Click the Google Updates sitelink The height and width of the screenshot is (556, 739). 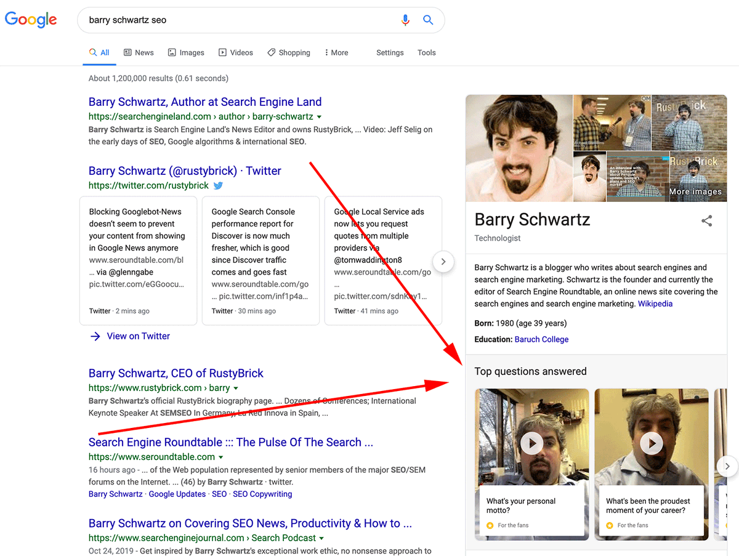coord(177,494)
